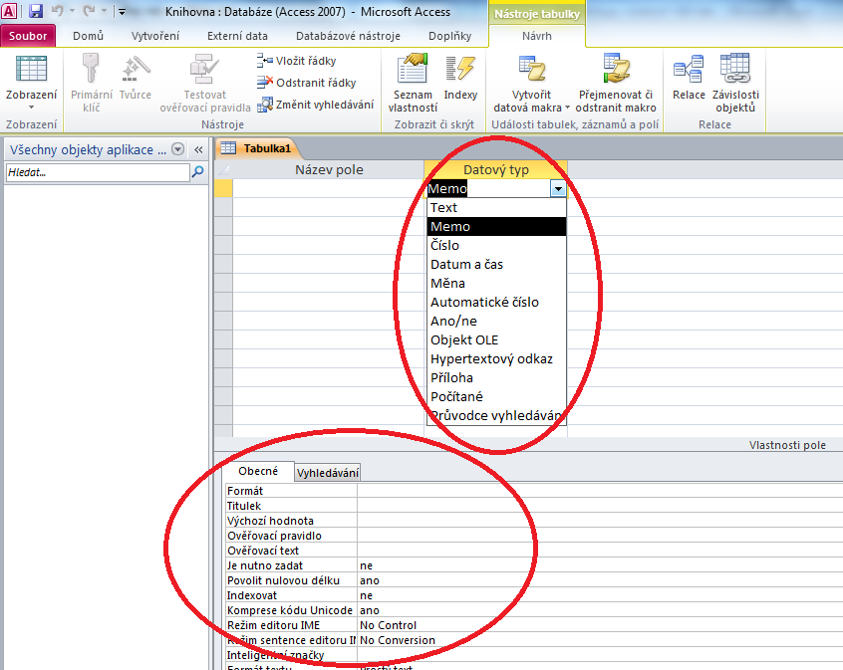Open Vytvořit datová makra menu
Viewport: 843px width, 670px height.
pos(531,83)
